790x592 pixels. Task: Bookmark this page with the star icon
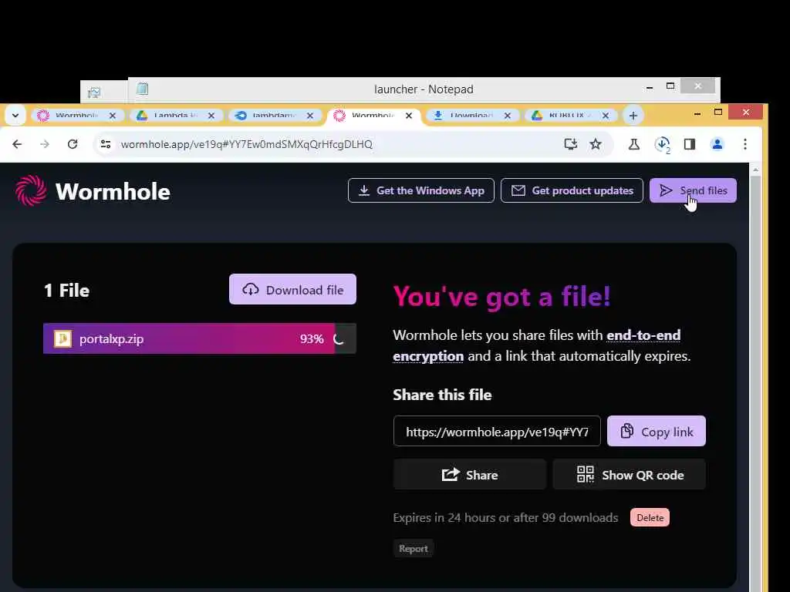[x=596, y=144]
